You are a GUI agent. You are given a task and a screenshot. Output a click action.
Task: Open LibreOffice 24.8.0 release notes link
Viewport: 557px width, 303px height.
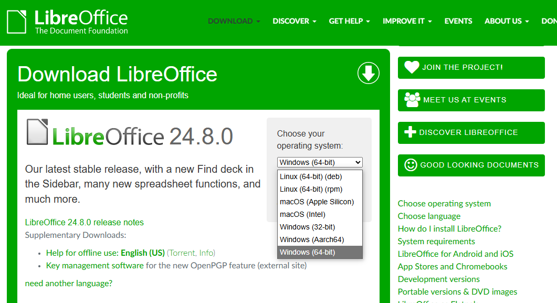84,223
